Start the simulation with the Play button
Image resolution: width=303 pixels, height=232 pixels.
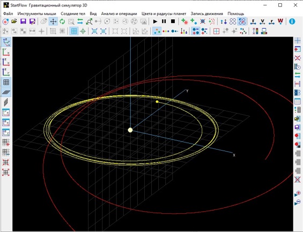(x=155, y=21)
